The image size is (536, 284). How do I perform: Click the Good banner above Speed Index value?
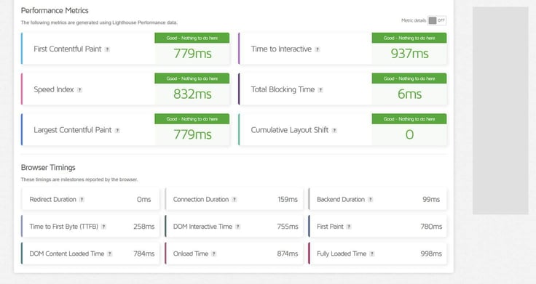192,78
